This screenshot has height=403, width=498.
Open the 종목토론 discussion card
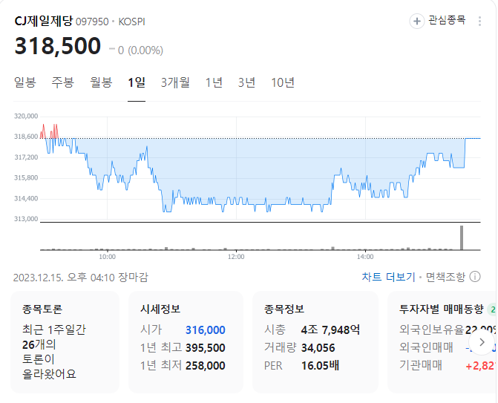65,342
